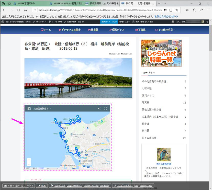Click カスタマイズ in the admin bar
The image size is (212, 190).
pyautogui.click(x=40, y=22)
